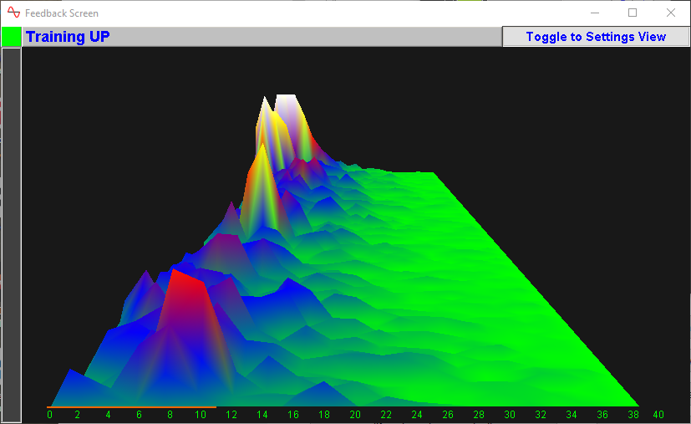Click frequency axis label 30
691x424 pixels.
click(x=510, y=415)
